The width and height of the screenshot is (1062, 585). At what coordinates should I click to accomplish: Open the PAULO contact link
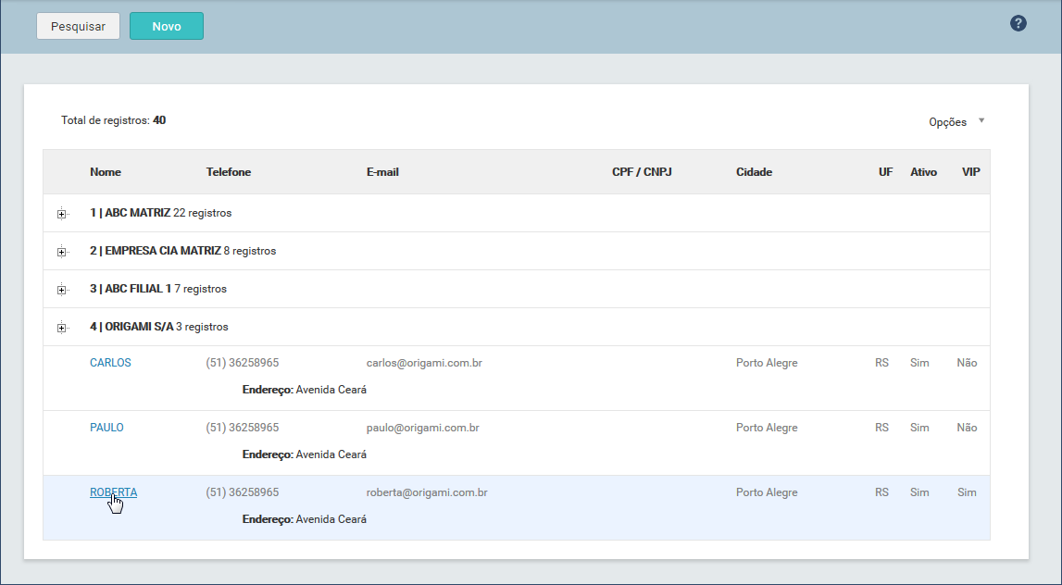pyautogui.click(x=107, y=428)
